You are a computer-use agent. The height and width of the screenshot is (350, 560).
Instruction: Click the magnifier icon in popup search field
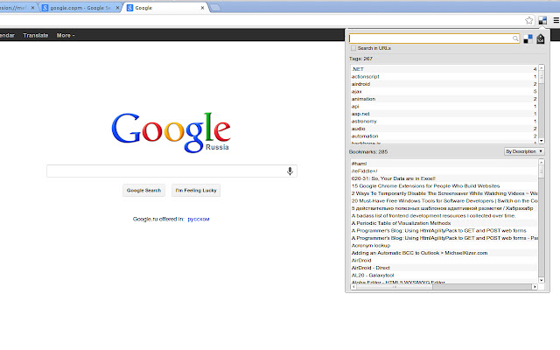pos(515,38)
